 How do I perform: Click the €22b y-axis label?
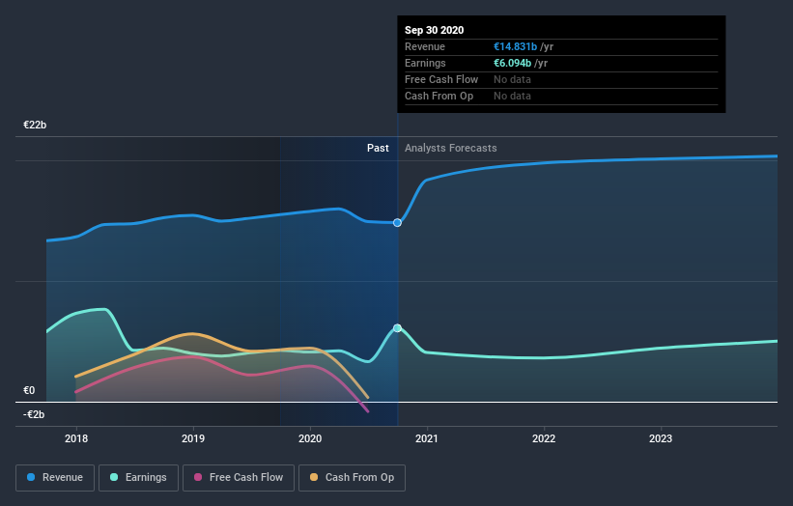(x=35, y=125)
